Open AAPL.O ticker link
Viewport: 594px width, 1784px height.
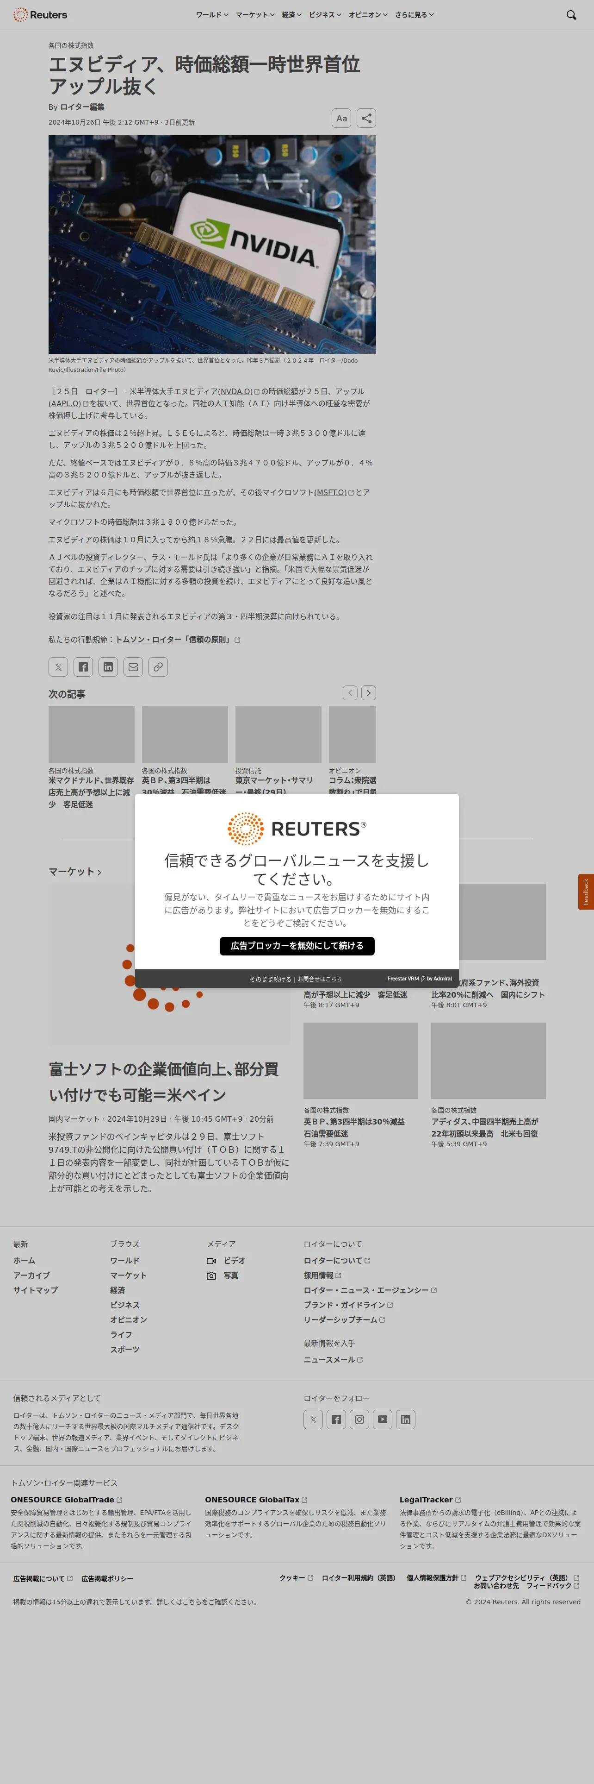(x=68, y=403)
